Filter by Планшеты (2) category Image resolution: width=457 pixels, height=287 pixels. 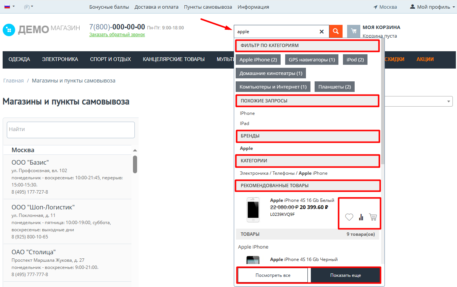tap(335, 87)
